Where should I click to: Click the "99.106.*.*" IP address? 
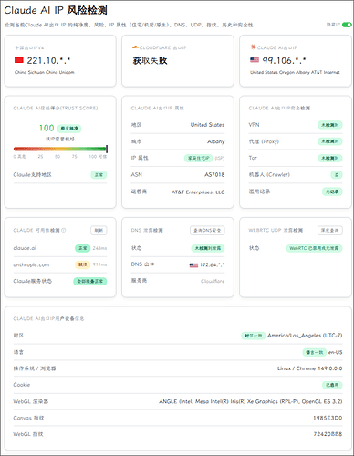[x=284, y=60]
